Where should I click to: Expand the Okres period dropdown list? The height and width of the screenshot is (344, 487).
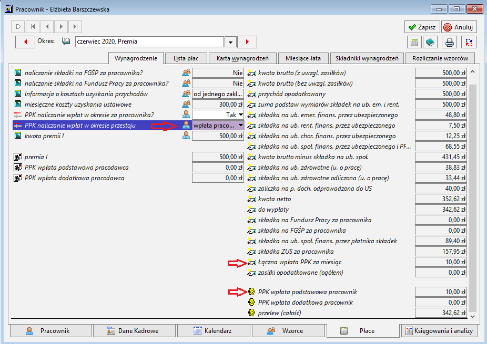(x=230, y=42)
